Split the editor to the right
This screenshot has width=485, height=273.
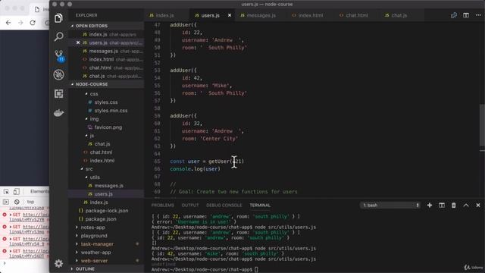pos(466,15)
